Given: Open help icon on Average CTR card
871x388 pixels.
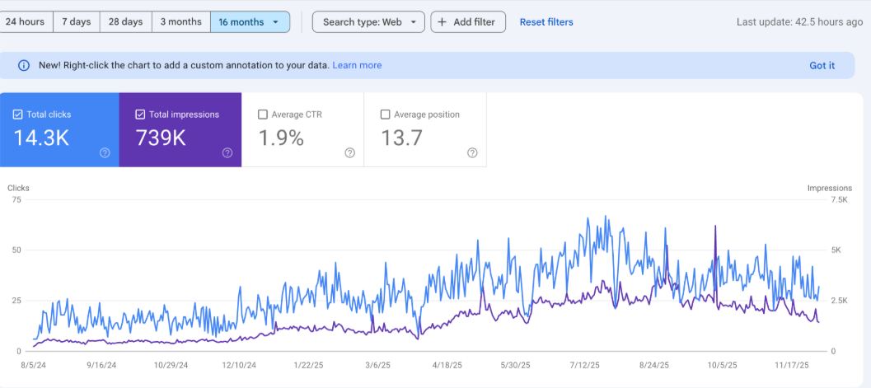Looking at the screenshot, I should (350, 152).
